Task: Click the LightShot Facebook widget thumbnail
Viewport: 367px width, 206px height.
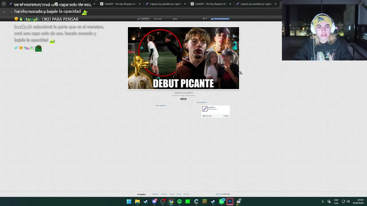Action: pyautogui.click(x=205, y=109)
